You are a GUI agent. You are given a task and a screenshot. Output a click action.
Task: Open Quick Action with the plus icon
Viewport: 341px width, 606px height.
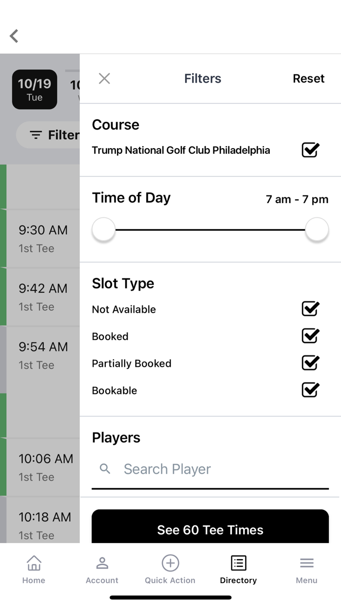click(x=170, y=563)
